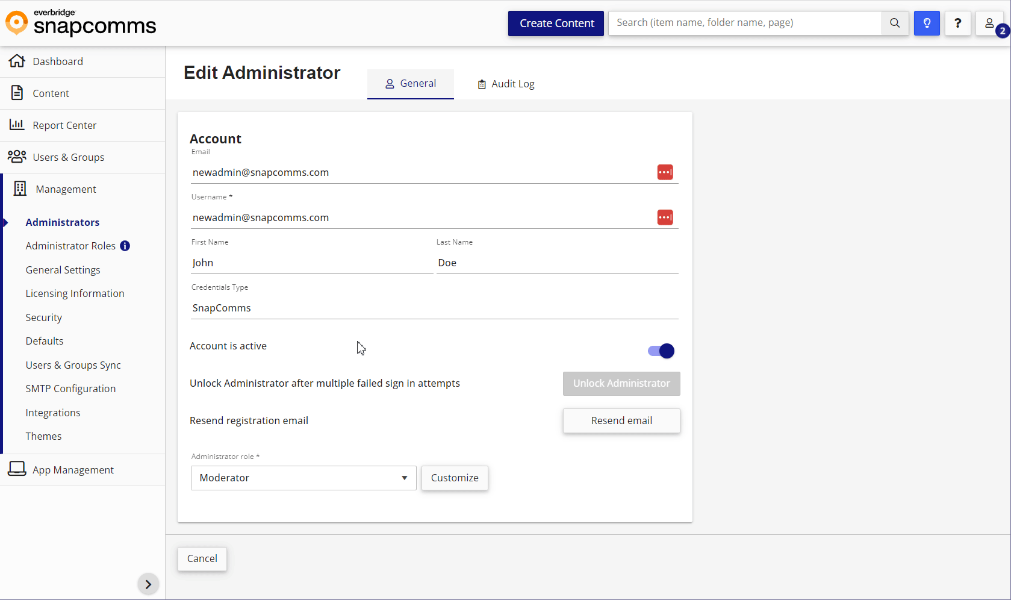This screenshot has height=600, width=1011.
Task: Open General Settings submenu item
Action: tap(63, 270)
